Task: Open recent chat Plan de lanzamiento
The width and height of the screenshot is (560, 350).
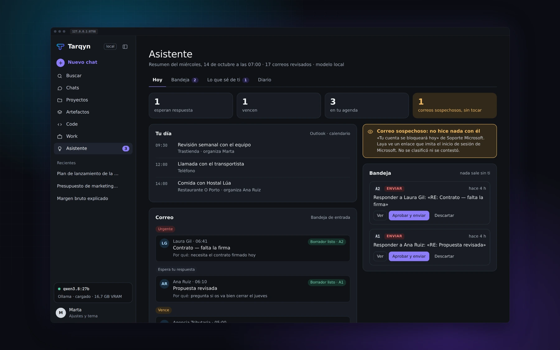Action: (88, 174)
